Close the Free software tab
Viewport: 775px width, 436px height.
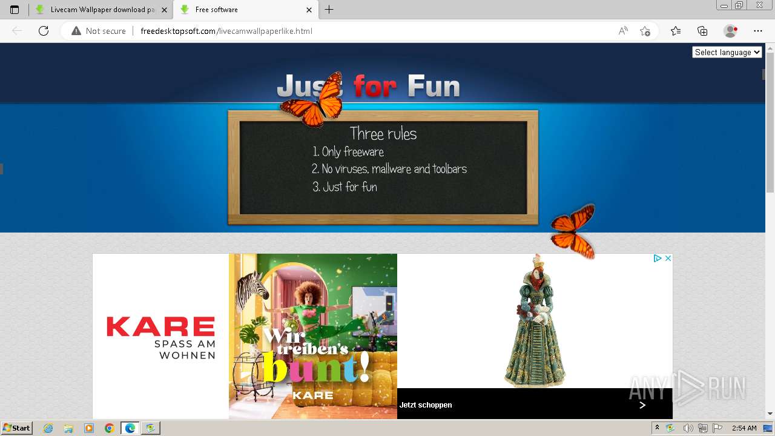point(309,10)
